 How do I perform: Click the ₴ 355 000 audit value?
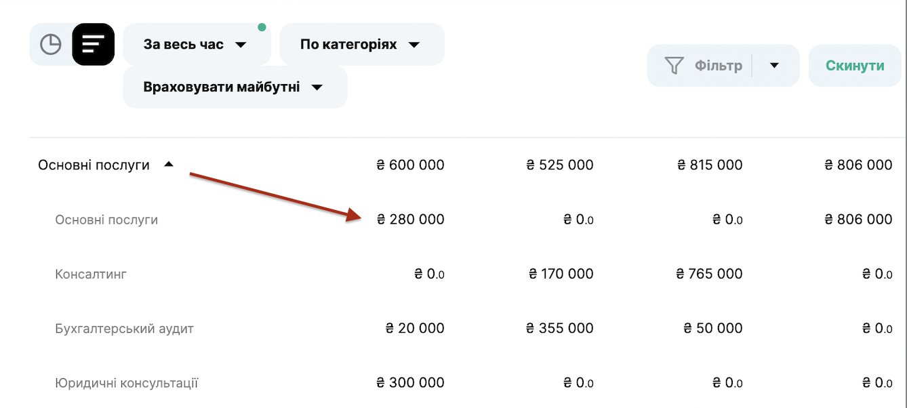560,329
